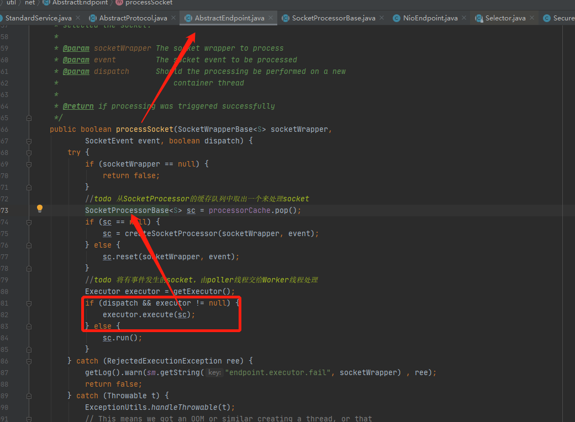Collapse the Throwable catch fold
The image size is (575, 422).
pyautogui.click(x=29, y=396)
